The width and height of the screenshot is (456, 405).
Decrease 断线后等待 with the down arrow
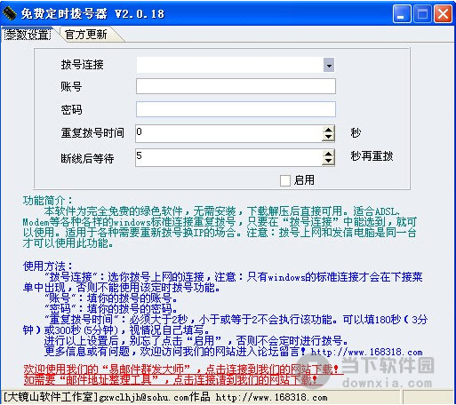[328, 162]
